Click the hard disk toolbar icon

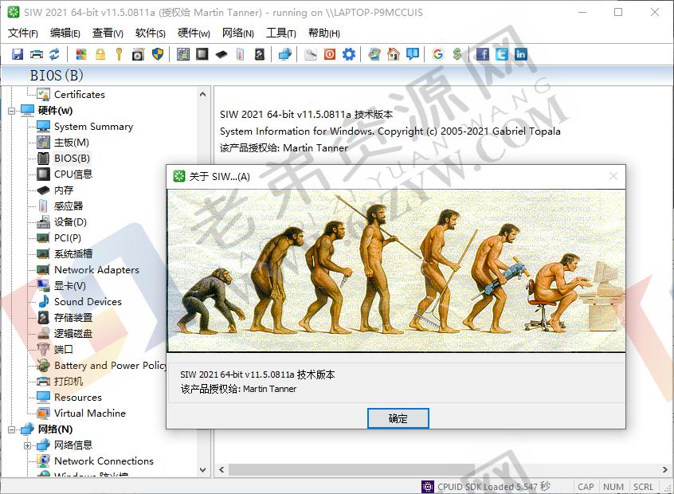[260, 54]
